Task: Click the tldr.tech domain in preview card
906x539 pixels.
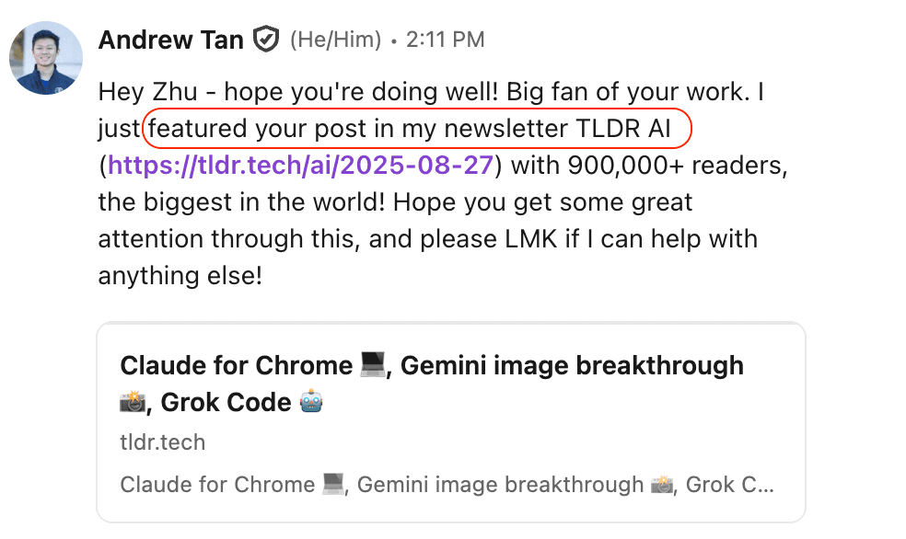Action: [162, 442]
